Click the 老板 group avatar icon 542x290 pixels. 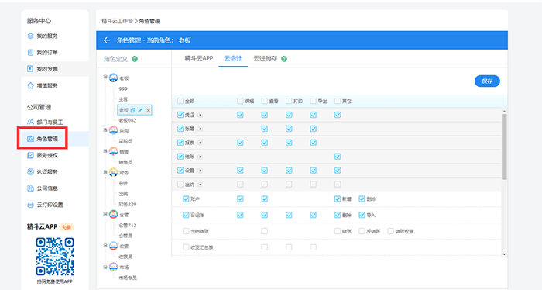113,78
